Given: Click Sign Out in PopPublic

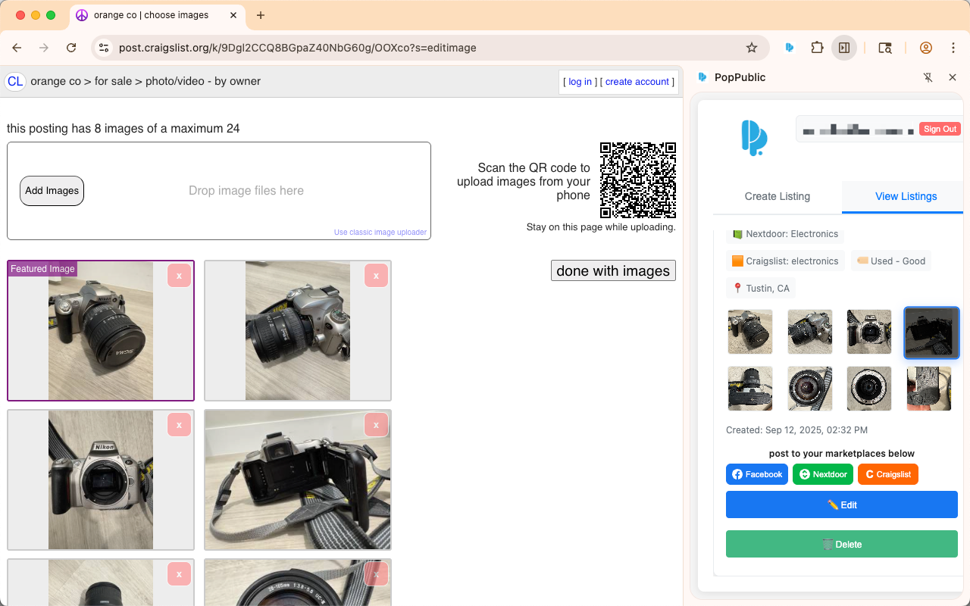Looking at the screenshot, I should (x=940, y=130).
